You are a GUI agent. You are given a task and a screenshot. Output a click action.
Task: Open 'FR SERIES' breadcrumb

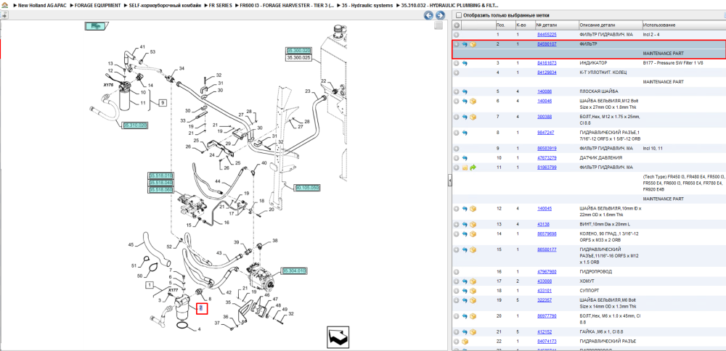tap(221, 6)
